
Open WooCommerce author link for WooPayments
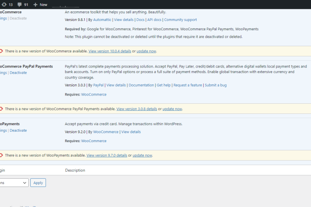tap(106, 132)
